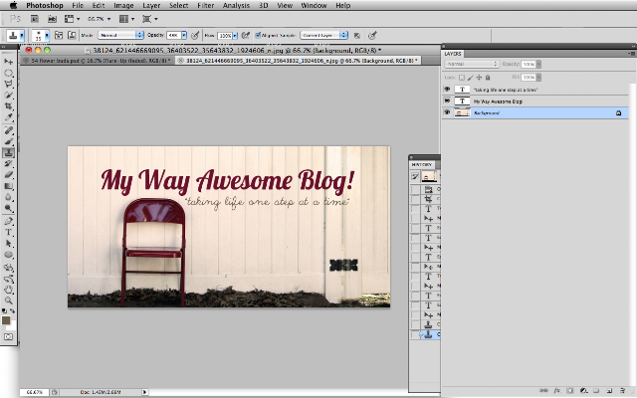Launch Mini Bridge from application bar
637x398 pixels.
[52, 19]
